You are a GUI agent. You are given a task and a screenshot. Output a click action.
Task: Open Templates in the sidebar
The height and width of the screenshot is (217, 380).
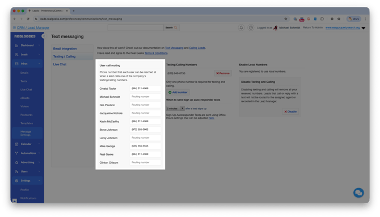pyautogui.click(x=27, y=123)
